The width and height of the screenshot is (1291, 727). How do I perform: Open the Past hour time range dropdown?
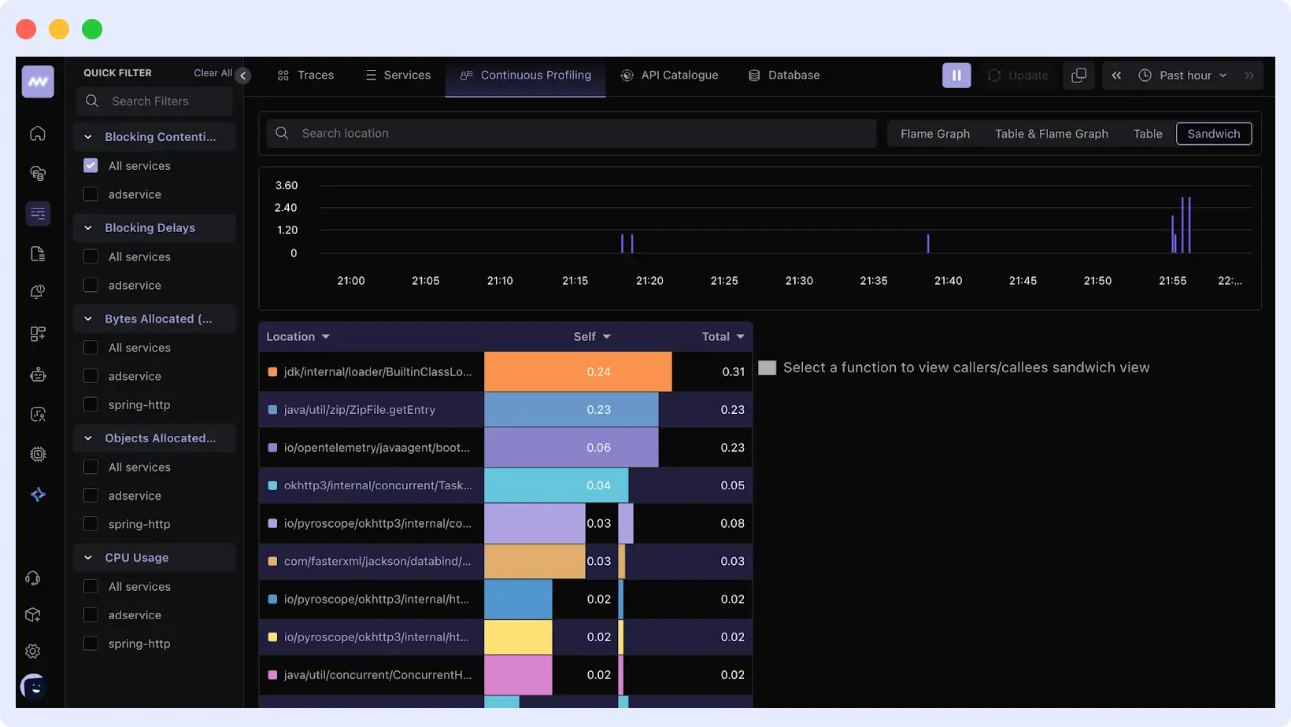1183,75
